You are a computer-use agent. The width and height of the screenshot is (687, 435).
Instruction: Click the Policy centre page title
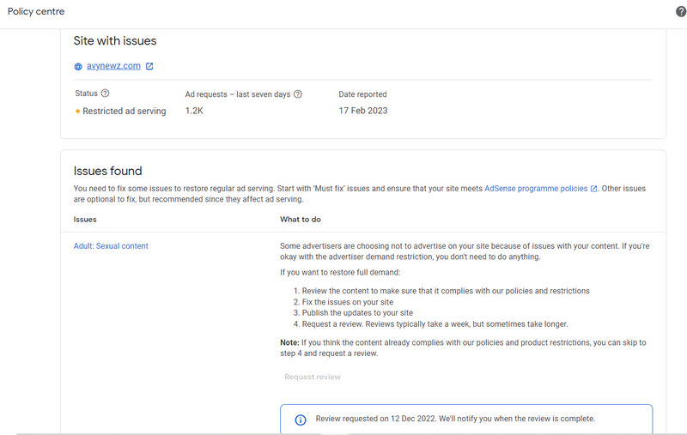[36, 11]
